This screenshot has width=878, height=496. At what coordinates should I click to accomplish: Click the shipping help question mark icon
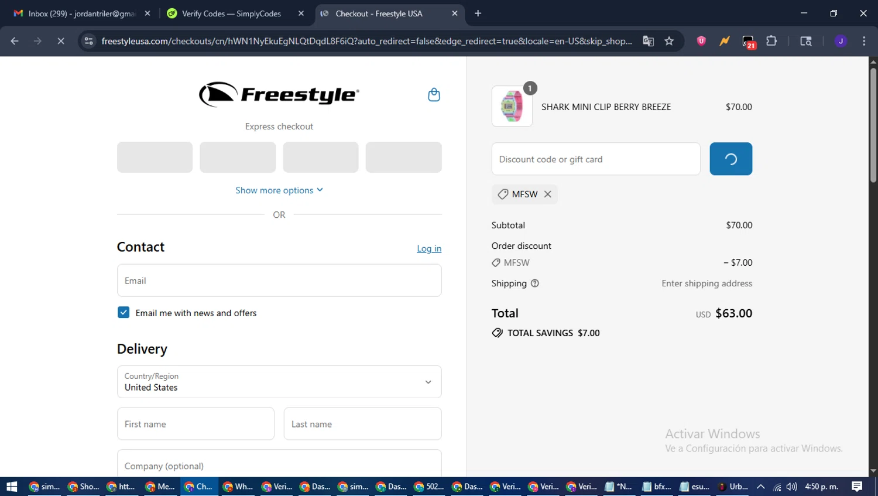[534, 283]
